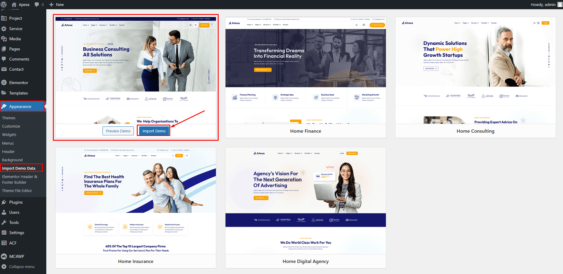The image size is (563, 274).
Task: Click the plus New icon in admin bar
Action: tap(51, 4)
